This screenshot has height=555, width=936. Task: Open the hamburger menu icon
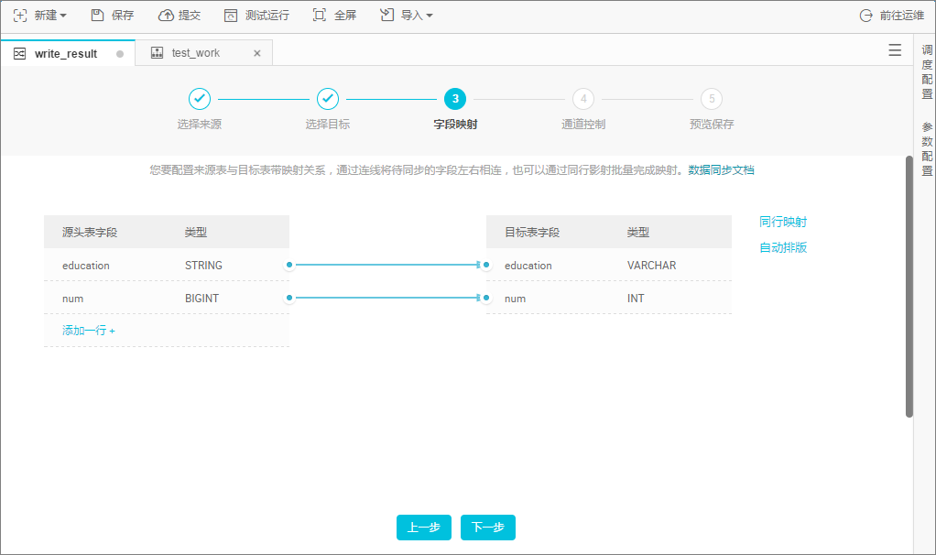tap(895, 50)
